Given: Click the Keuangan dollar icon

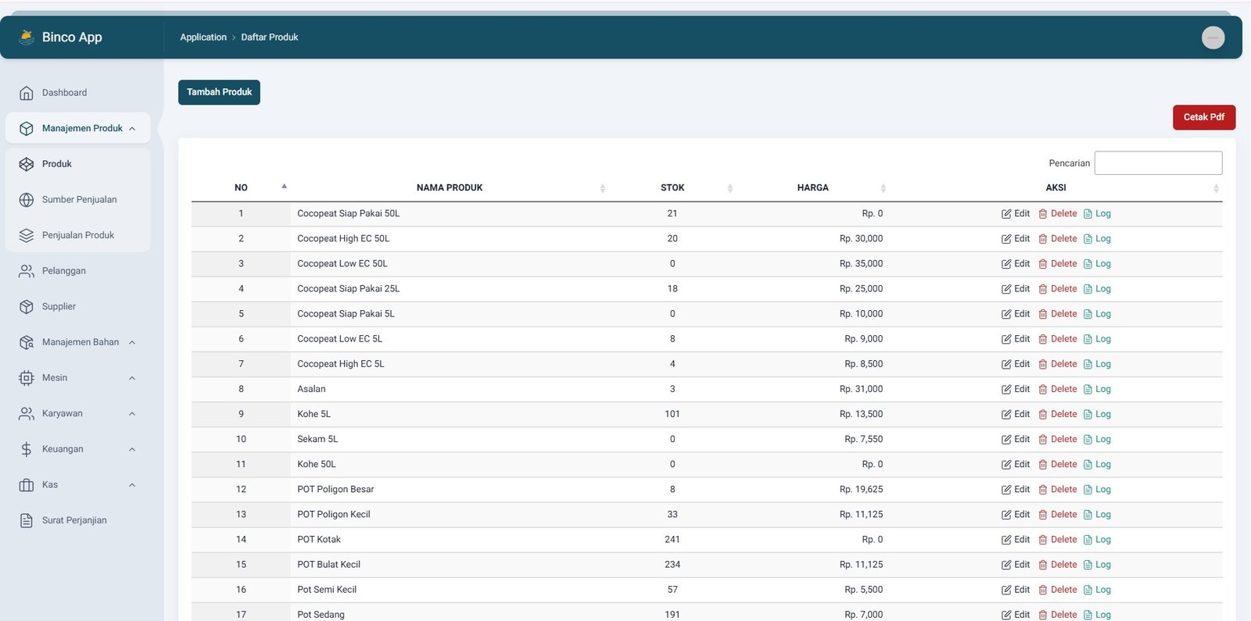Looking at the screenshot, I should tap(27, 449).
